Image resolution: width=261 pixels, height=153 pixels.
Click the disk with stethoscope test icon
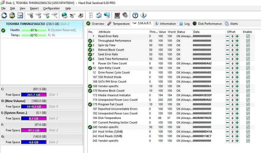click(x=30, y=15)
